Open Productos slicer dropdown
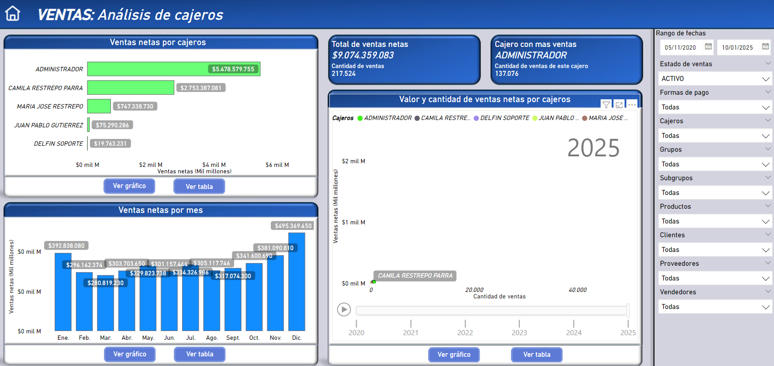Viewport: 774px width, 366px height. (715, 221)
